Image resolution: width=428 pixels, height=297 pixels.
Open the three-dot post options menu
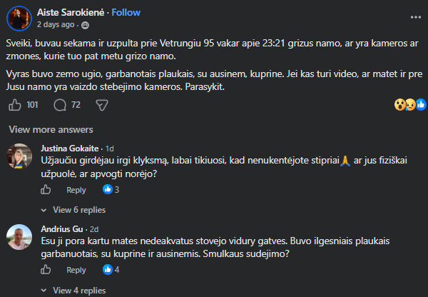[415, 17]
